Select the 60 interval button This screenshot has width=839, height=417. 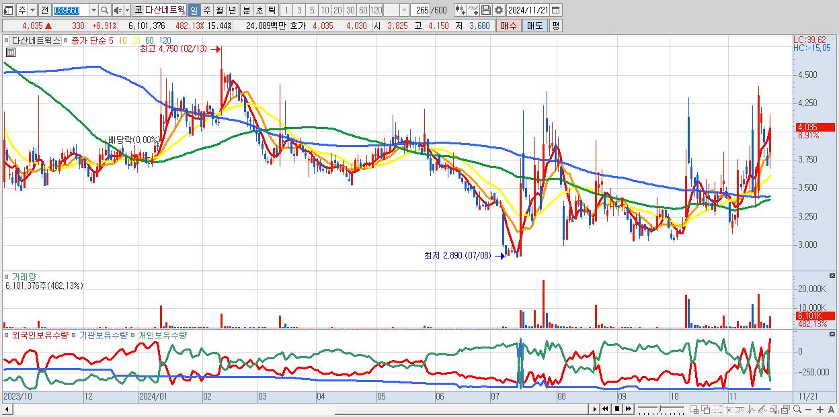pos(363,10)
